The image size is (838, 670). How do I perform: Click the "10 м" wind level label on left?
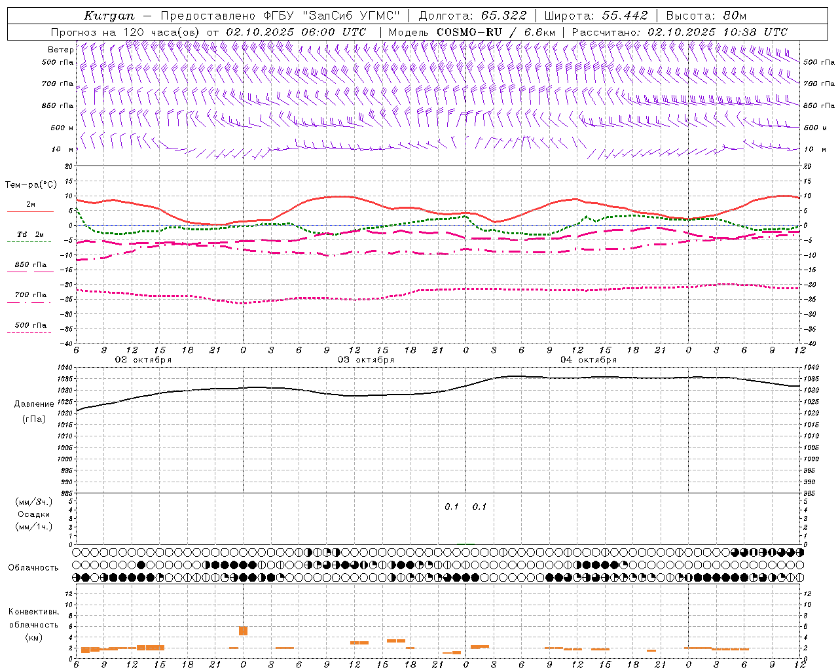coord(63,149)
